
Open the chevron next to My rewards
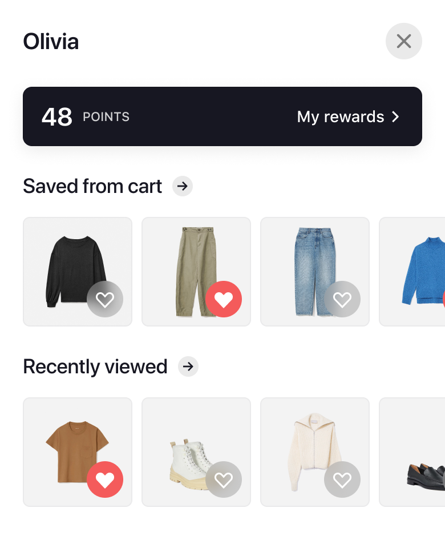pyautogui.click(x=395, y=116)
